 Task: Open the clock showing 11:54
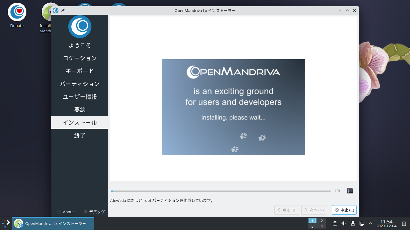(386, 223)
